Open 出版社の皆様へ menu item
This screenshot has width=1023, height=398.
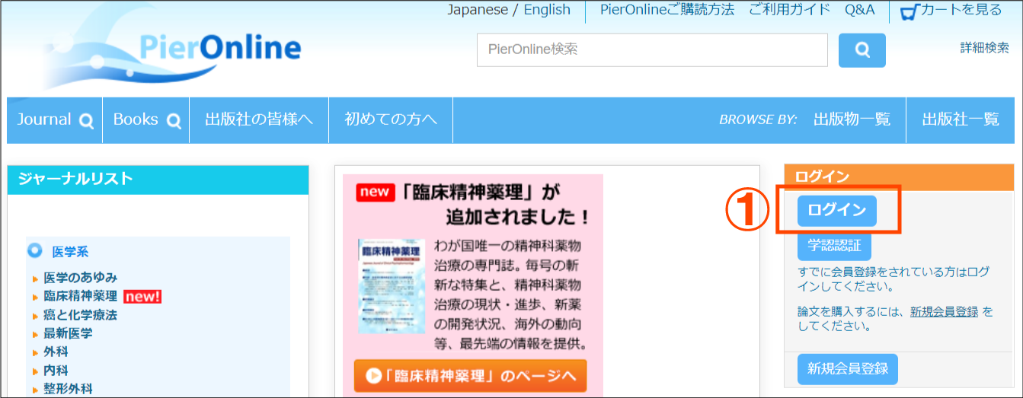tap(259, 119)
